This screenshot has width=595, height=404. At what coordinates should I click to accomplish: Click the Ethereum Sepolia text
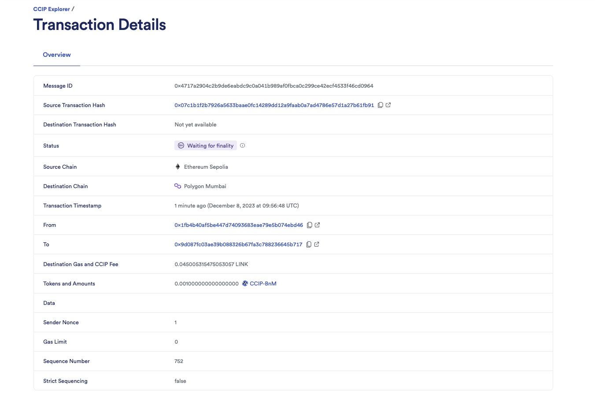tap(206, 167)
